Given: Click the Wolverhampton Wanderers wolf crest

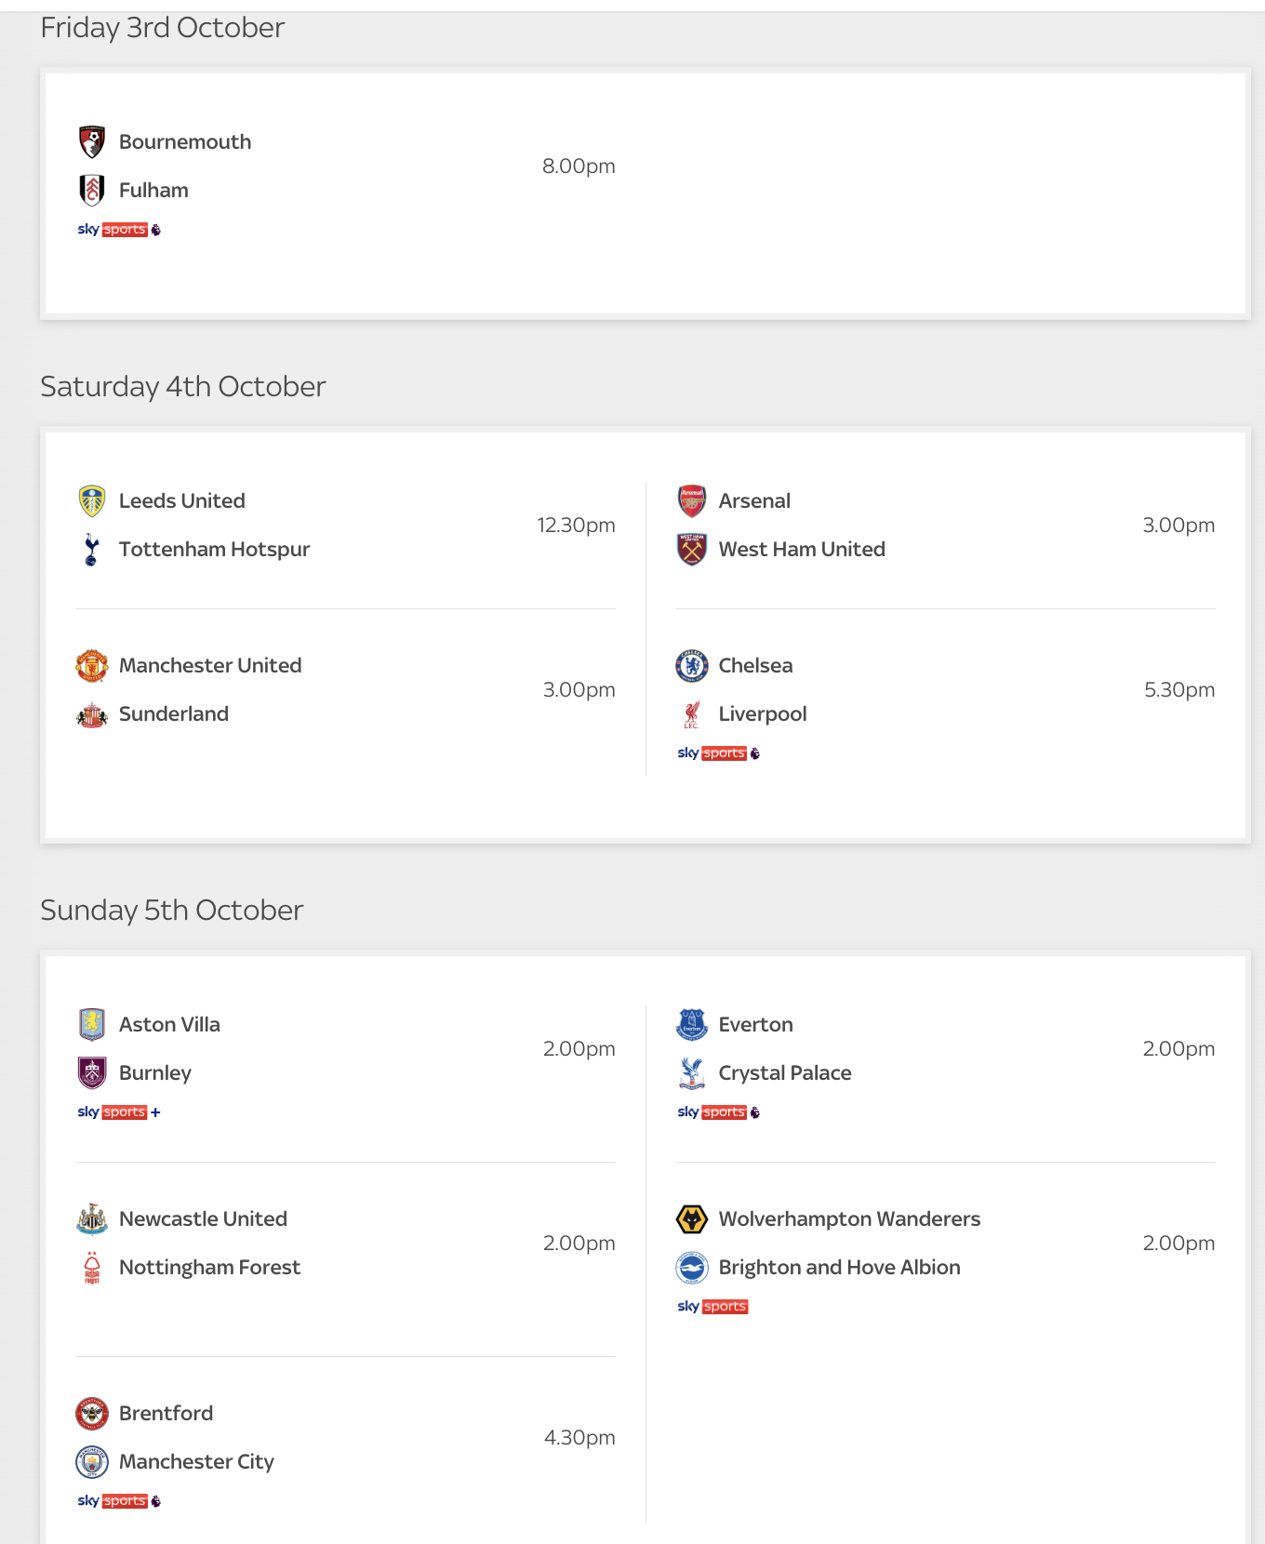Looking at the screenshot, I should click(x=691, y=1219).
